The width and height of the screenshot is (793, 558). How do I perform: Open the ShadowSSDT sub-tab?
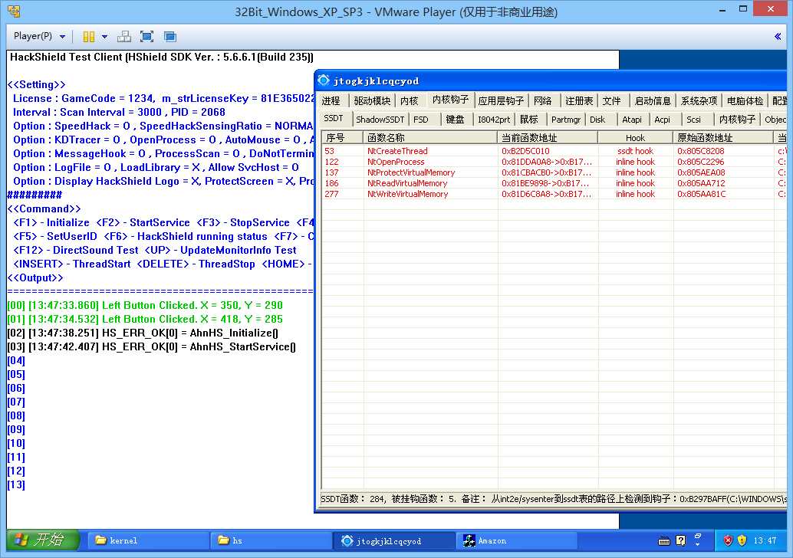[380, 120]
